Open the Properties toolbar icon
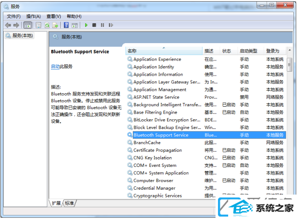 [x=38, y=25]
